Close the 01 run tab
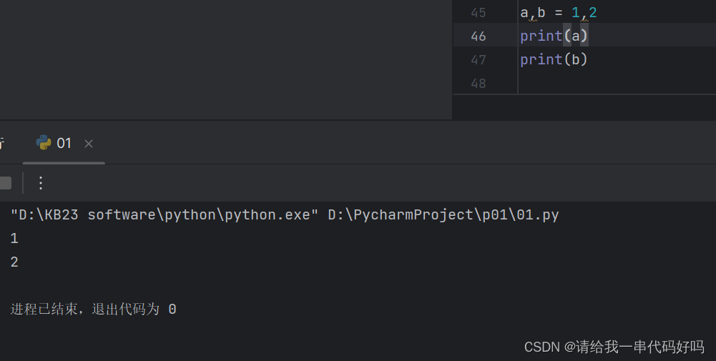Screen dimensions: 716x361 tap(89, 144)
